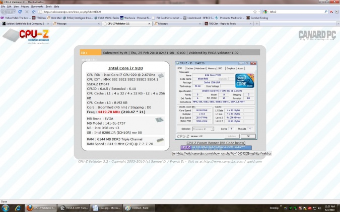Click the BB code URL text field
The image size is (340, 212).
click(x=222, y=153)
